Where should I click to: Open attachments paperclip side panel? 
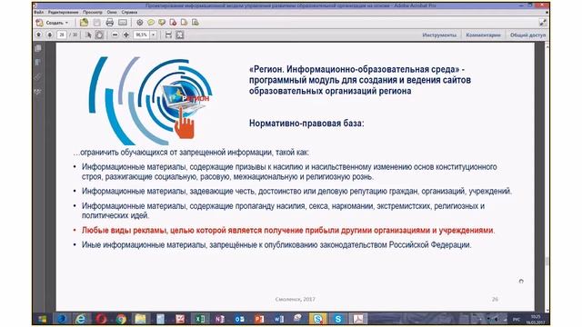tap(38, 77)
